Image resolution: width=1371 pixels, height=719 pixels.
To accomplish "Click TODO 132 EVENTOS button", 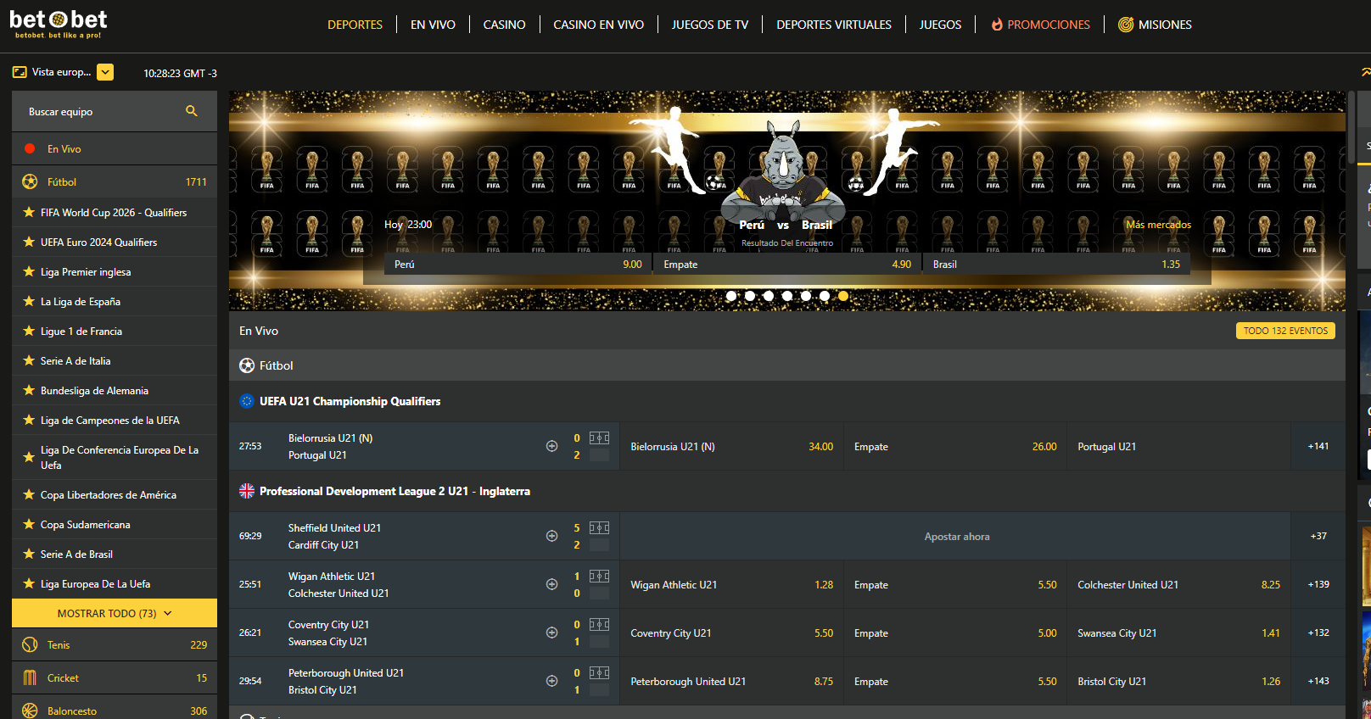I will click(1285, 331).
